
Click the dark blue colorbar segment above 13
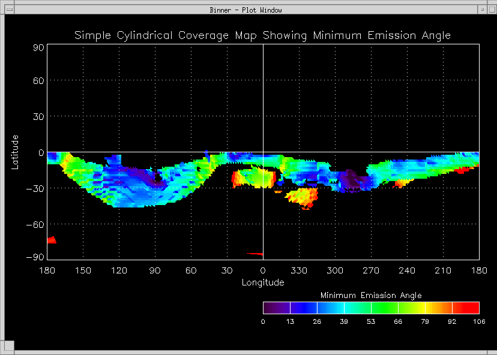tap(303, 308)
